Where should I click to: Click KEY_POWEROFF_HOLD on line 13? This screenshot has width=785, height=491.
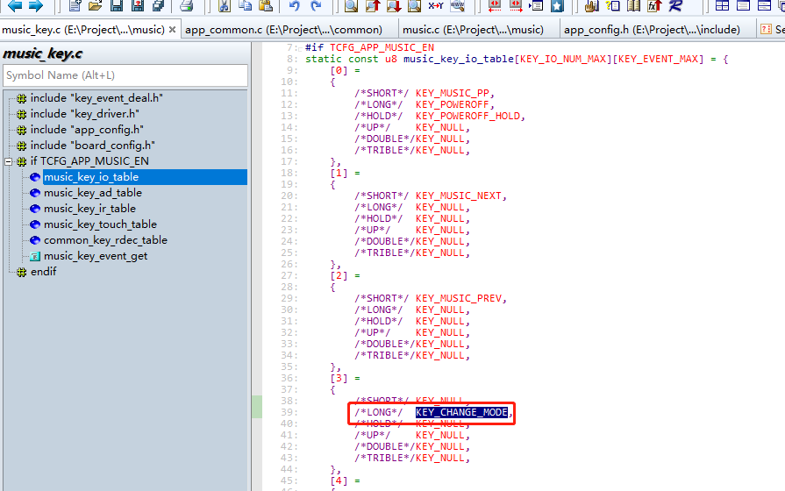point(467,116)
